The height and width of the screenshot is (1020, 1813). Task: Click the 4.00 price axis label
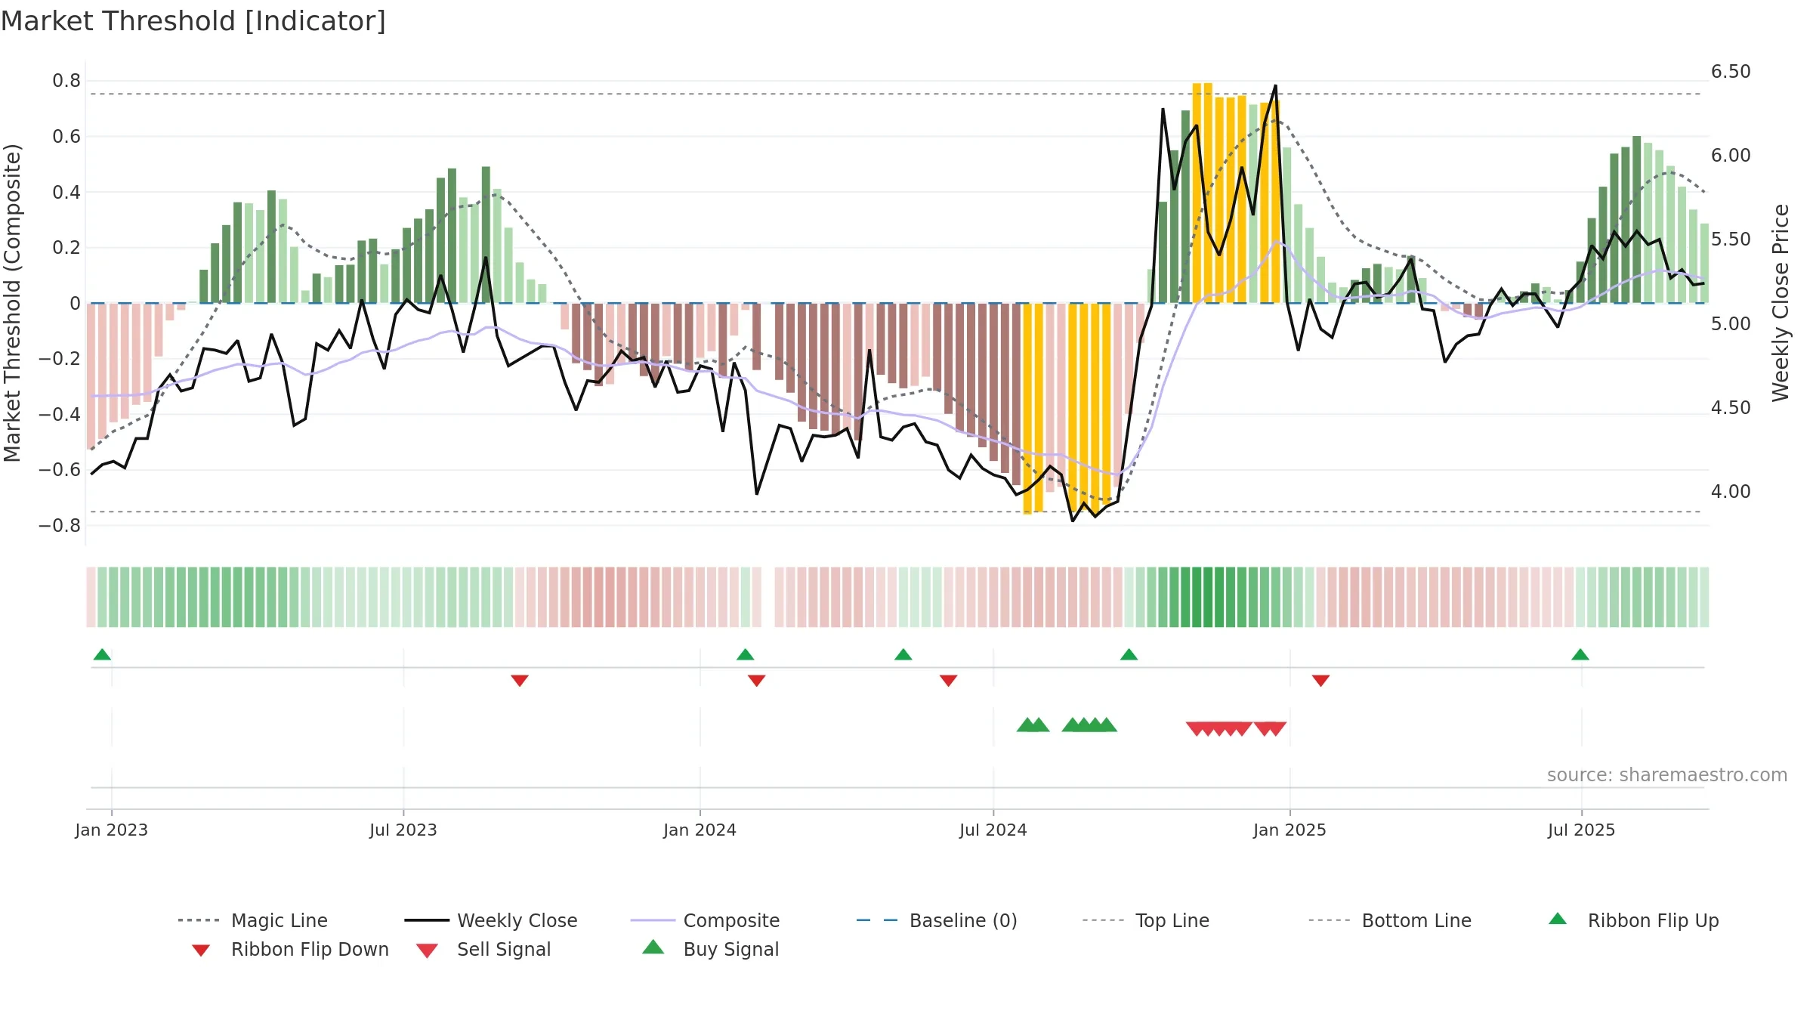1731,492
